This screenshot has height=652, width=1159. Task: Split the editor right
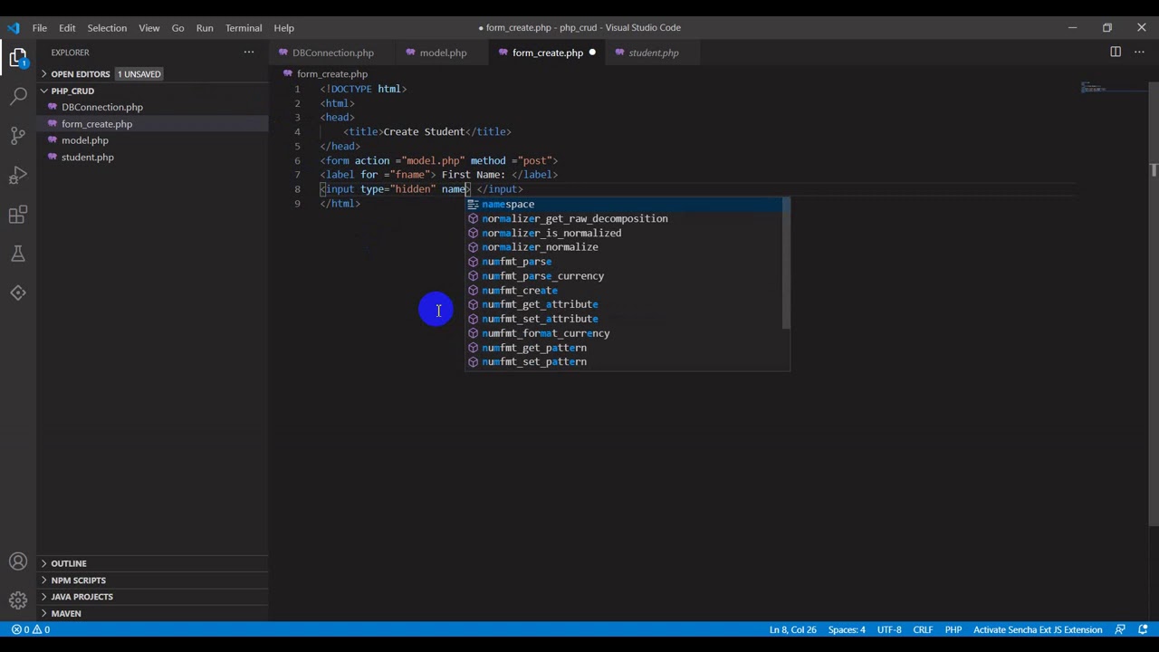point(1116,53)
